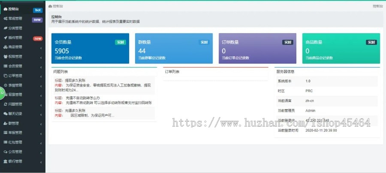
Task: Click the 举报管理 list icon
Action: click(6, 133)
